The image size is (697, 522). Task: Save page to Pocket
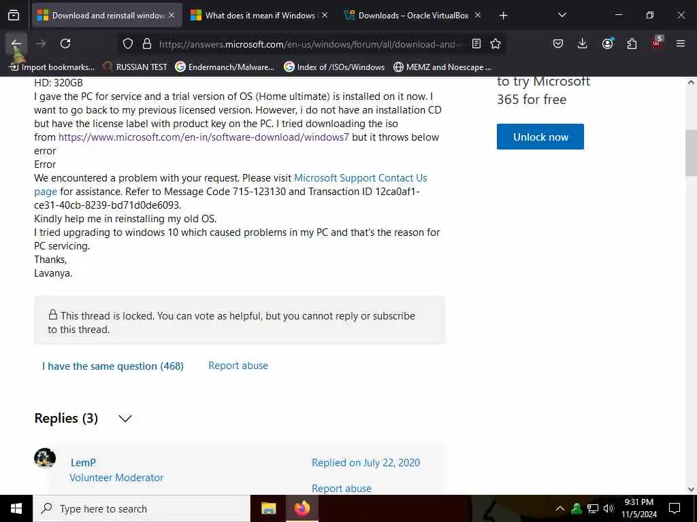558,43
